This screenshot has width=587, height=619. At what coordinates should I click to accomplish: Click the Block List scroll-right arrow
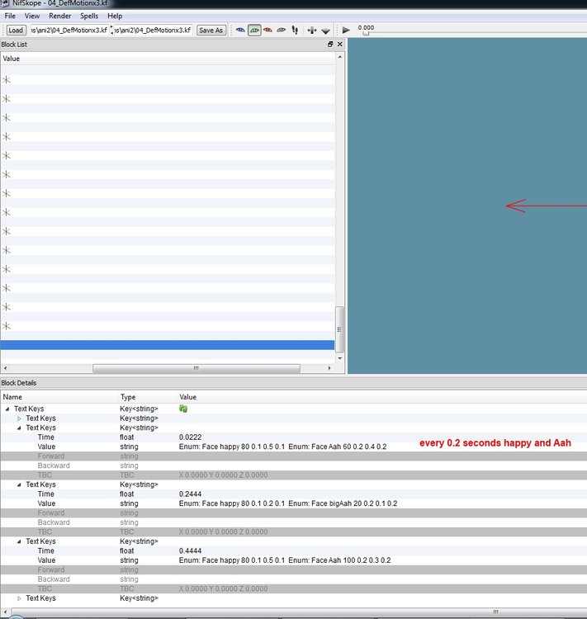(329, 368)
